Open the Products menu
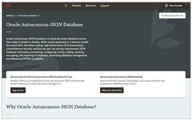193x121 pixels. [x=77, y=6]
